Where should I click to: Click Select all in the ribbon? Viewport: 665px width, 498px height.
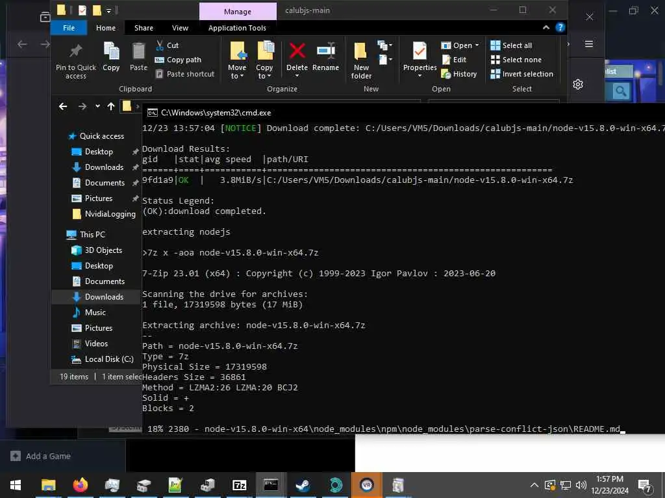click(x=511, y=45)
